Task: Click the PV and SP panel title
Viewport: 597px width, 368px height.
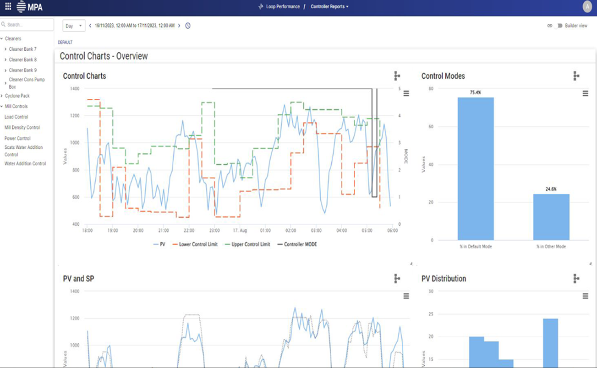Action: click(79, 278)
